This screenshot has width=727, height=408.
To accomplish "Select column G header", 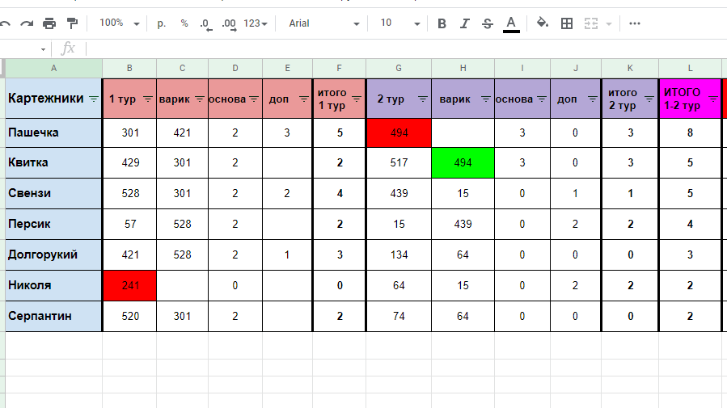I will (399, 69).
